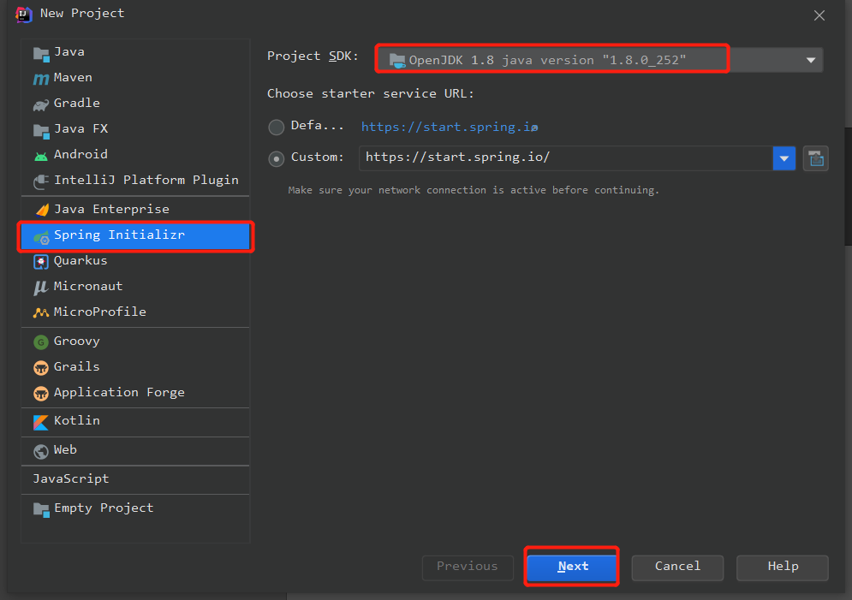
Task: Click the Quarkus icon
Action: pos(41,262)
